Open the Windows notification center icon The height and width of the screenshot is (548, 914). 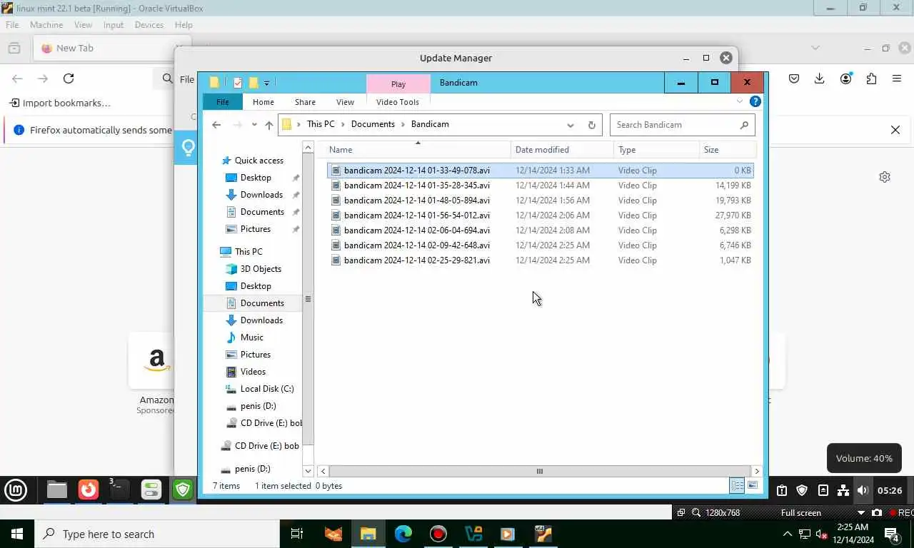[x=892, y=534]
